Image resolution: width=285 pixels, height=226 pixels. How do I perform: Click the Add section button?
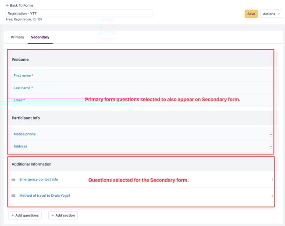coord(63,216)
